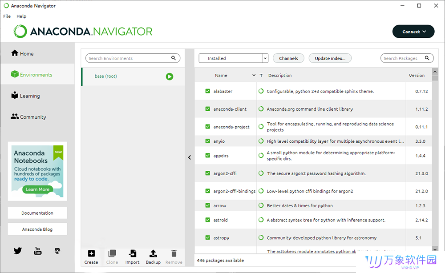Click the Description column header
Screen dimensions: 445x273
coord(280,75)
